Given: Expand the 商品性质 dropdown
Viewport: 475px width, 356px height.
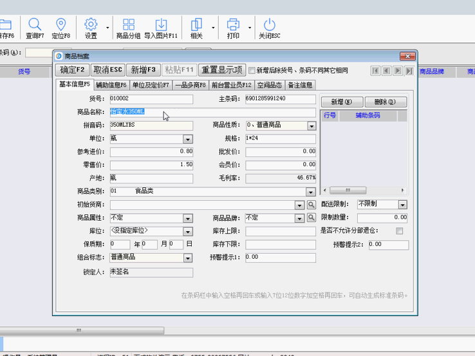Looking at the screenshot, I should (x=312, y=126).
